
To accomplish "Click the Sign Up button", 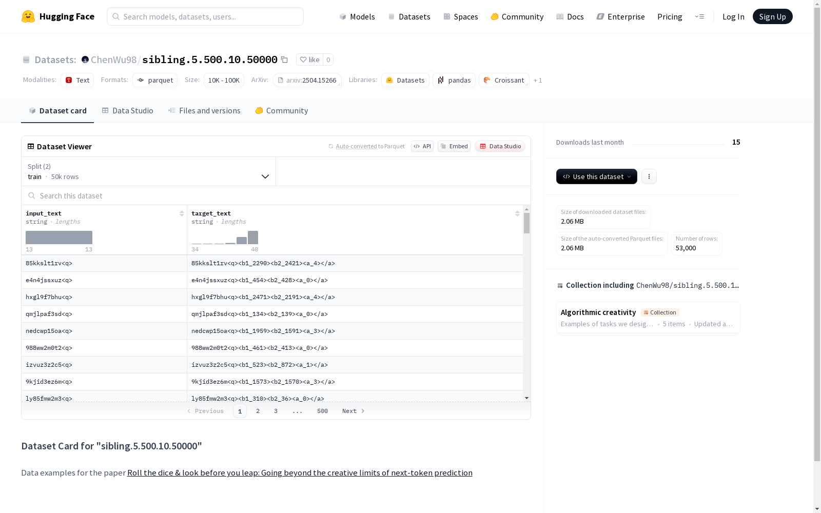I will [773, 16].
